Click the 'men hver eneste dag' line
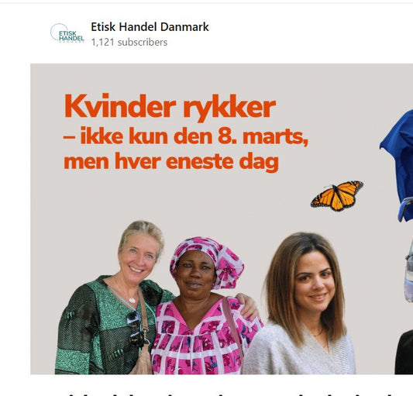This screenshot has width=413, height=396. pyautogui.click(x=171, y=161)
